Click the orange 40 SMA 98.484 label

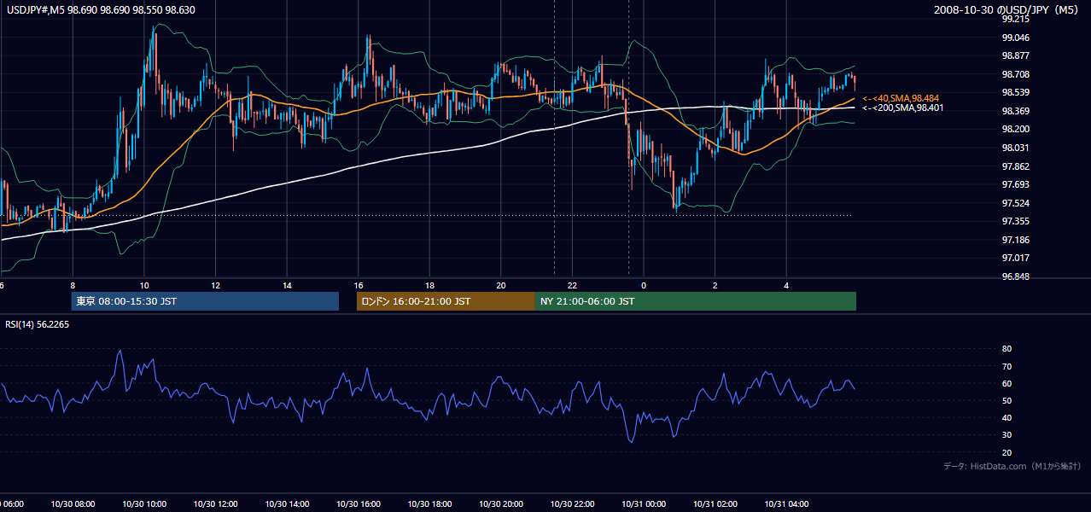pos(900,99)
